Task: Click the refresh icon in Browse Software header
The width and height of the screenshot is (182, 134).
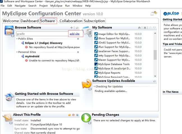Action: [77, 28]
